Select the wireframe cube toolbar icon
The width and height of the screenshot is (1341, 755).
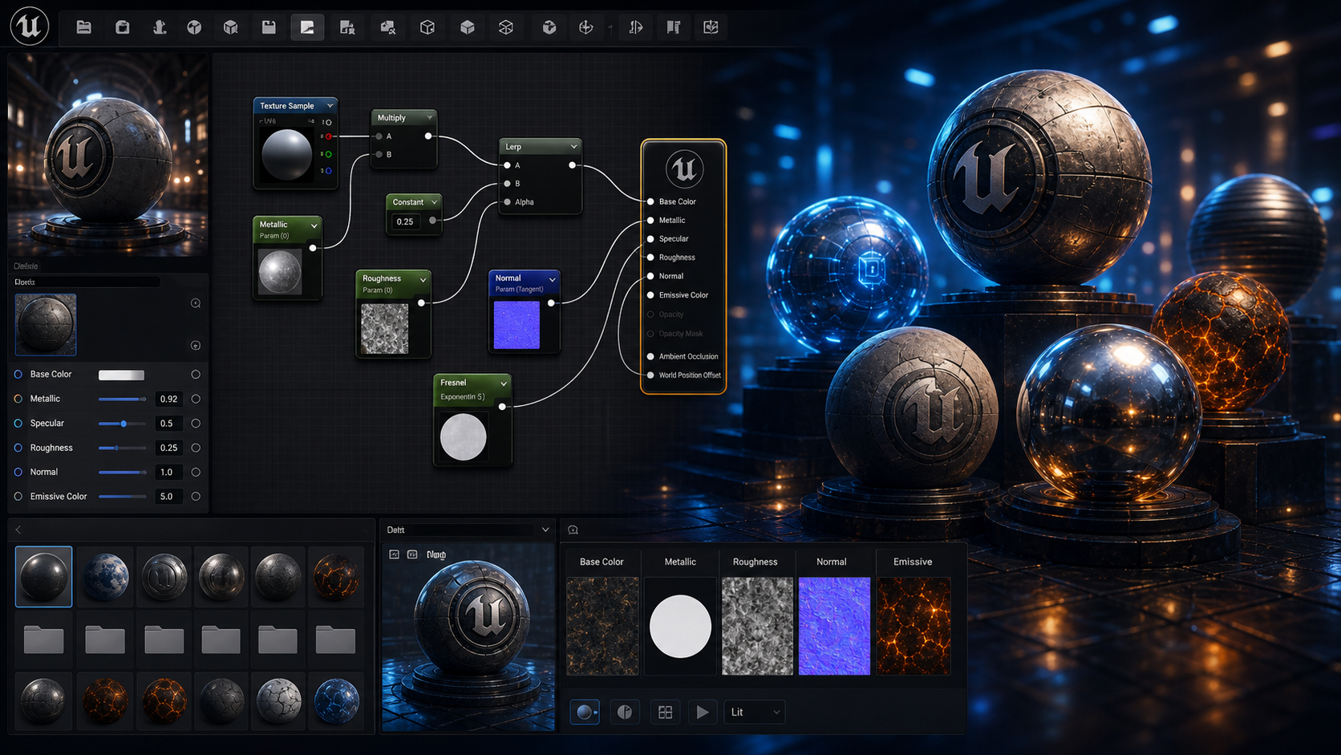[x=505, y=27]
